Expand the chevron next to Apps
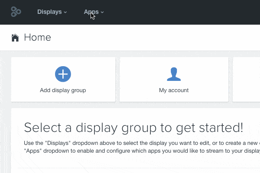Image resolution: width=260 pixels, height=173 pixels. (x=102, y=13)
